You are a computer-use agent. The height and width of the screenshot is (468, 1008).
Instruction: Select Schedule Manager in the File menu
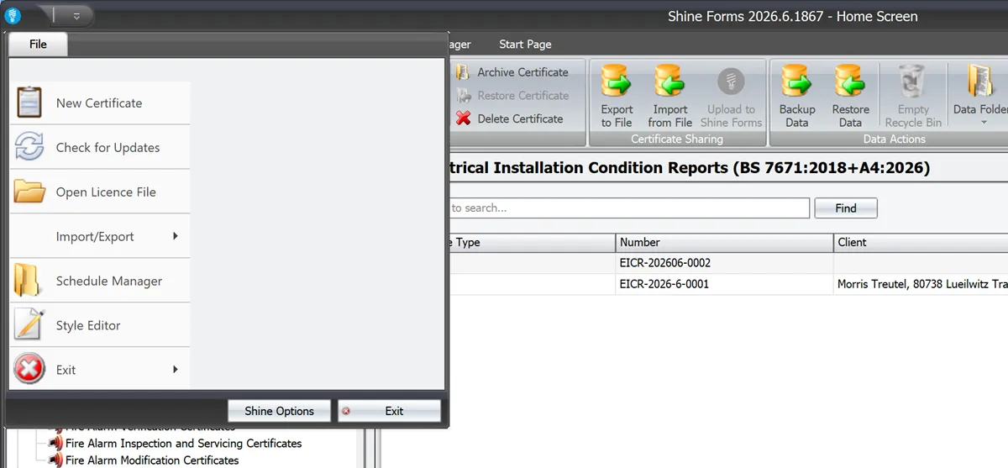100,281
